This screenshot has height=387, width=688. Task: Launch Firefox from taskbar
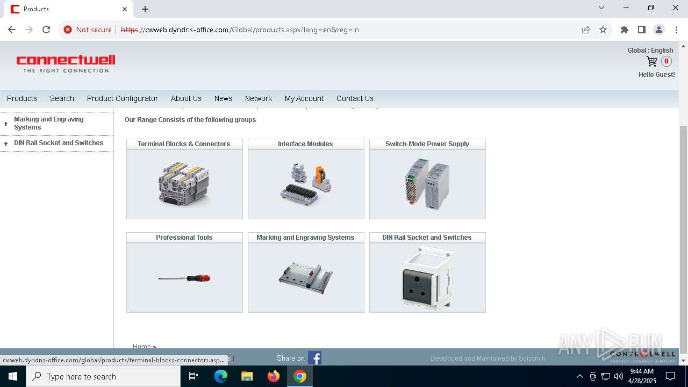pyautogui.click(x=274, y=376)
